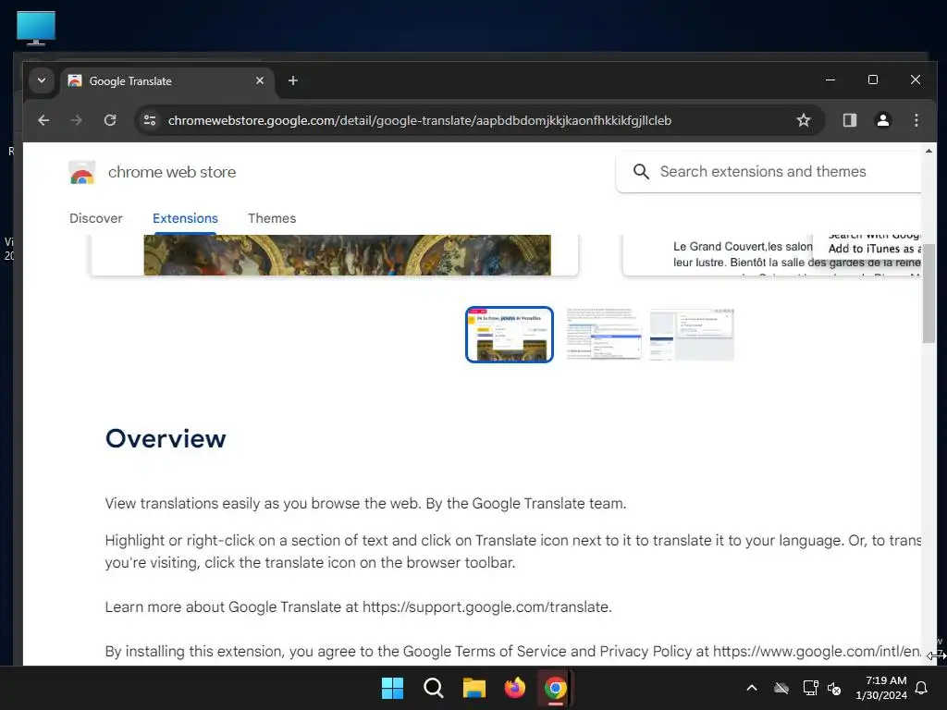The width and height of the screenshot is (947, 710).
Task: Open the Chrome profile menu
Action: tap(883, 120)
